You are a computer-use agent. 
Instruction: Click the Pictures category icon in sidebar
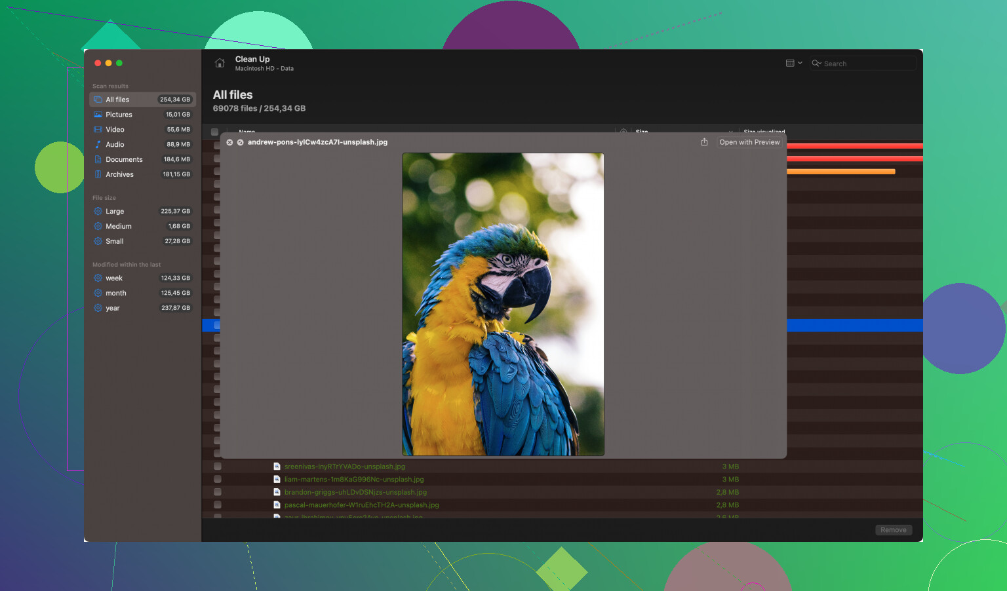98,115
